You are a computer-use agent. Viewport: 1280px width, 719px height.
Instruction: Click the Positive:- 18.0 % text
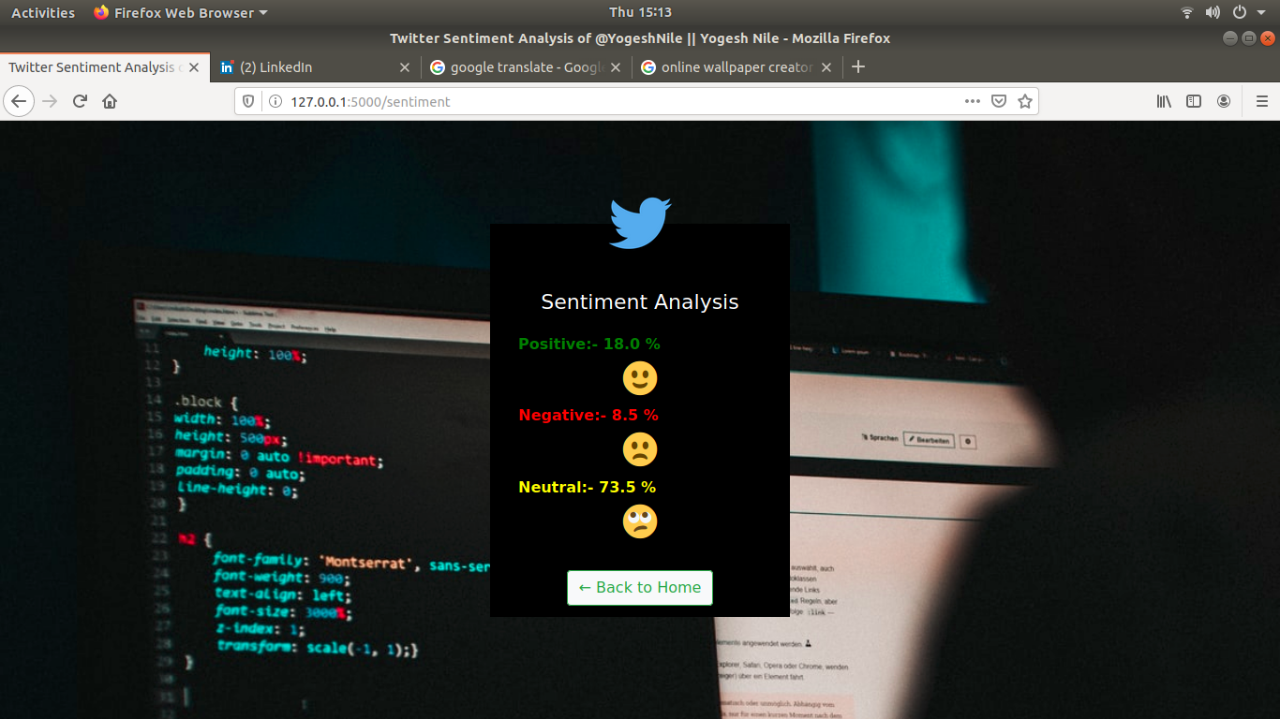[x=589, y=344]
